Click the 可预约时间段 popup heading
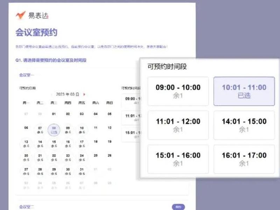The height and width of the screenshot is (210, 280). 167,66
